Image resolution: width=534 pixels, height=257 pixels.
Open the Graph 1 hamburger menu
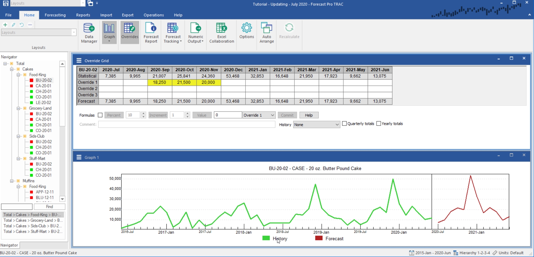79,157
